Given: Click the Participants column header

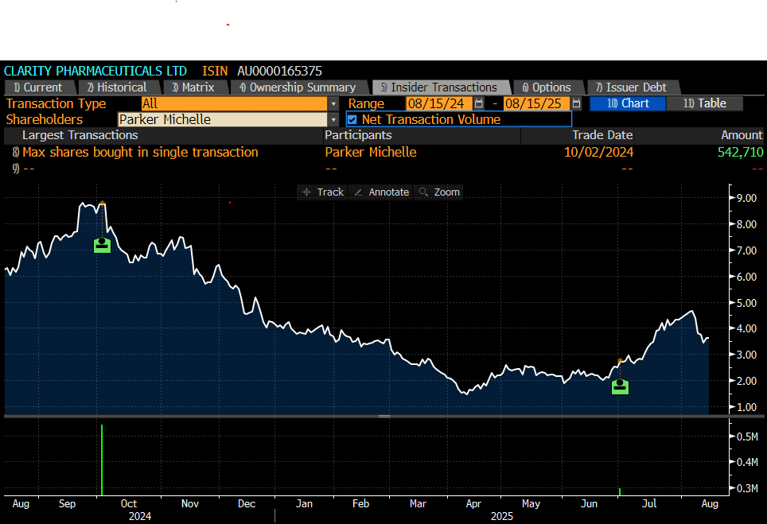Looking at the screenshot, I should 358,135.
